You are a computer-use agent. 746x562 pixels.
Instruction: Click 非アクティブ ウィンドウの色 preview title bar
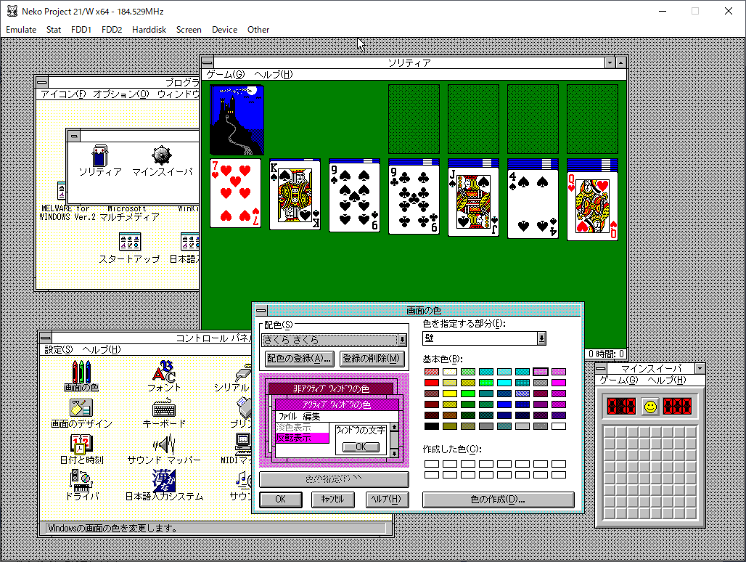pyautogui.click(x=331, y=388)
